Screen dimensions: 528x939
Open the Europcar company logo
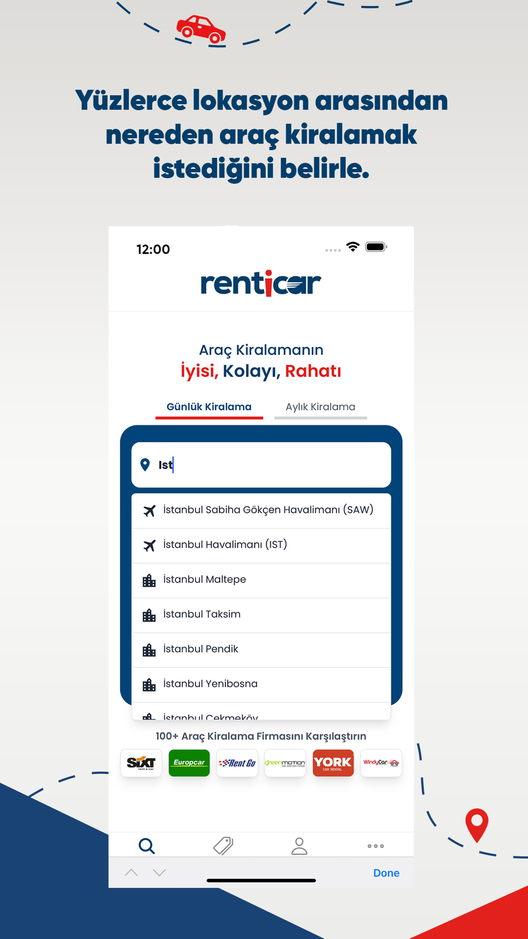189,763
